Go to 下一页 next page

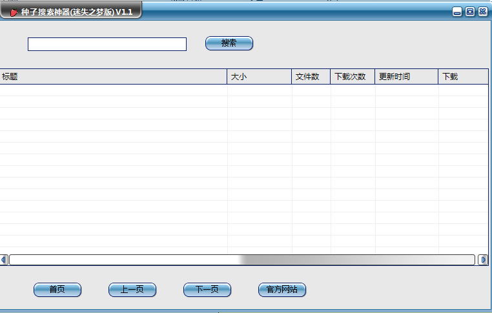[207, 290]
